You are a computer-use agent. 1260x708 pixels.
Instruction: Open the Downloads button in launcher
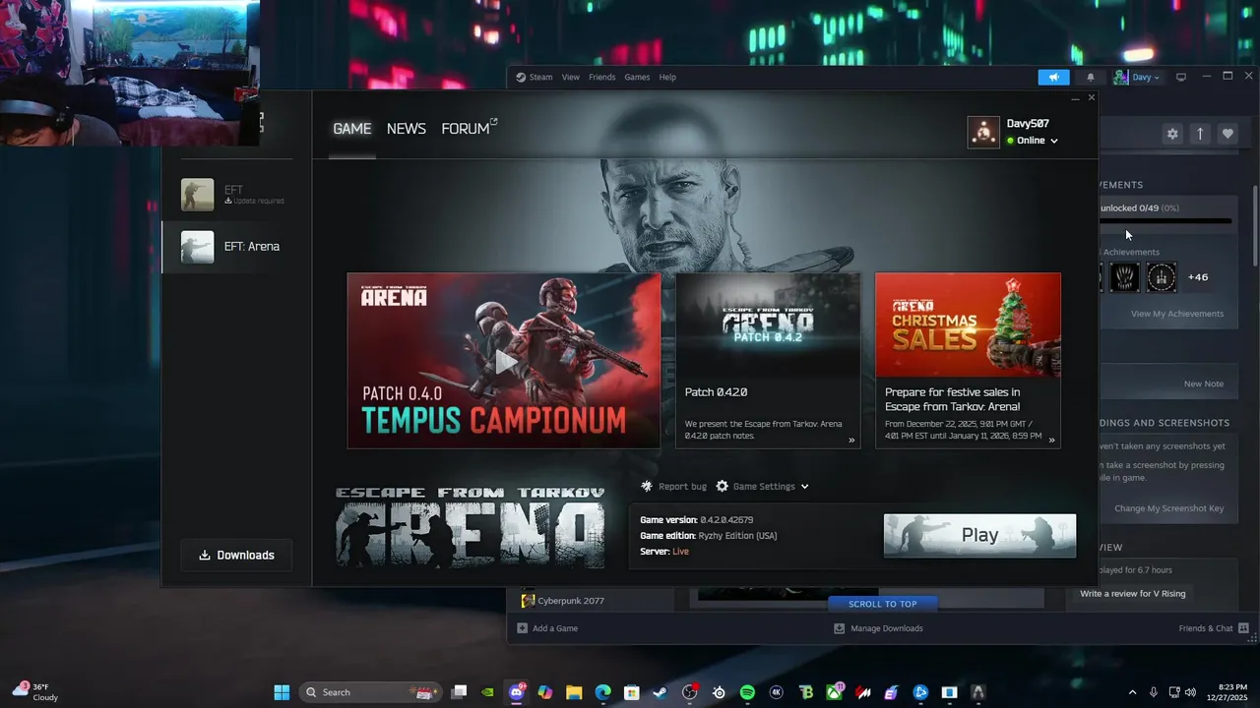point(235,555)
